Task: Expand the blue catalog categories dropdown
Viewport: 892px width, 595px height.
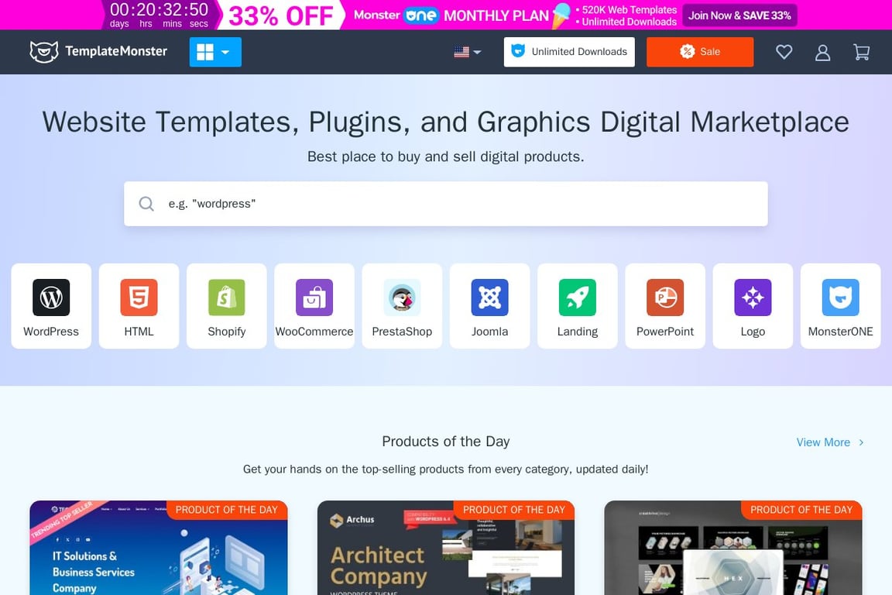Action: pos(214,52)
